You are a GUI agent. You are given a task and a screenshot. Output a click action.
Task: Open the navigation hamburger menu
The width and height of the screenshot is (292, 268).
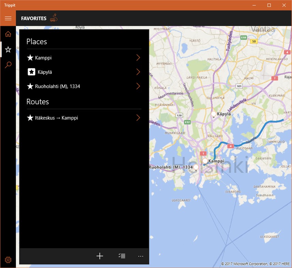pyautogui.click(x=8, y=18)
